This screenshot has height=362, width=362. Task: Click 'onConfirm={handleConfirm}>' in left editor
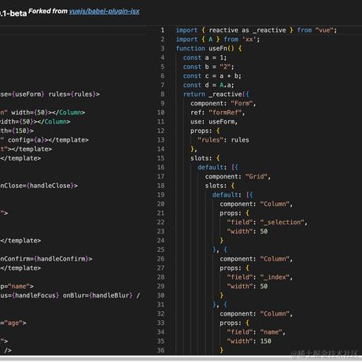pos(46,259)
